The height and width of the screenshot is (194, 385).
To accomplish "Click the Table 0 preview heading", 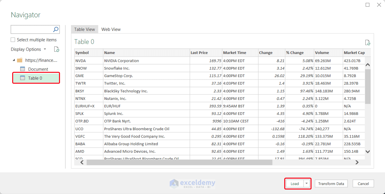I will coord(84,42).
